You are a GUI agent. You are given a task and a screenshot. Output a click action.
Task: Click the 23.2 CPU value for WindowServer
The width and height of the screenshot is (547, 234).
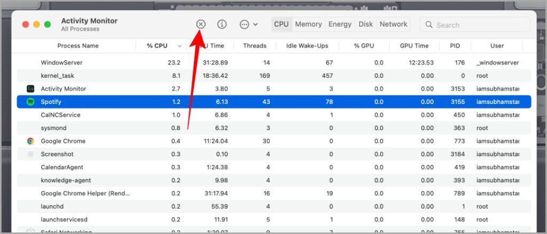[174, 63]
